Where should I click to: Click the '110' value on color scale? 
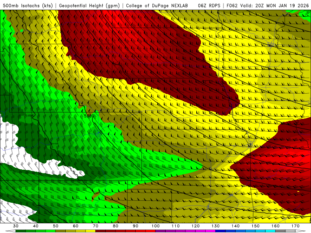tap(176, 226)
